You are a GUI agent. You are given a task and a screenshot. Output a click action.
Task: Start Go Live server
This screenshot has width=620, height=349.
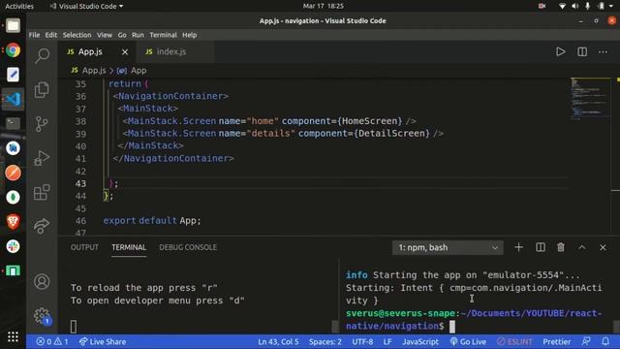[468, 341]
